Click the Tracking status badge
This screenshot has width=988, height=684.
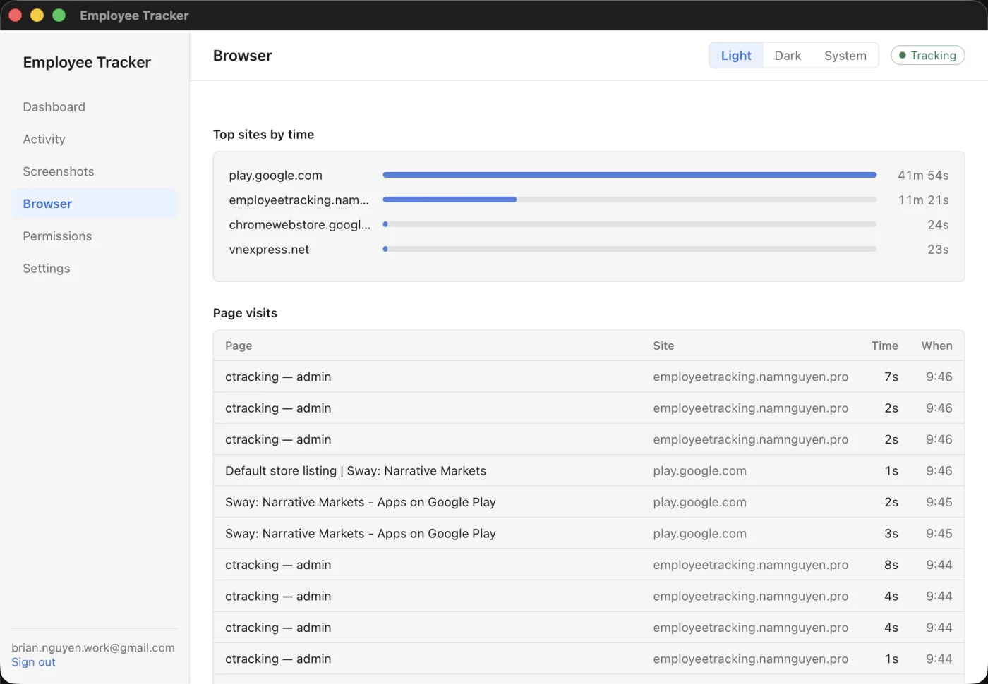click(x=927, y=55)
